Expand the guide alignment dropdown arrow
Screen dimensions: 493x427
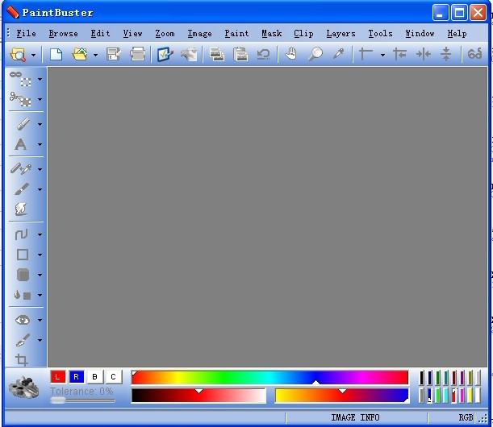[x=382, y=55]
